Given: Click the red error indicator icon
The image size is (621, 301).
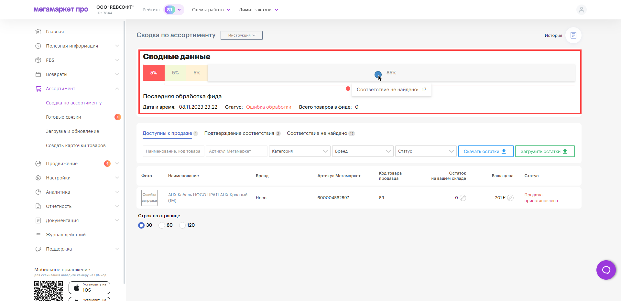Looking at the screenshot, I should (348, 89).
